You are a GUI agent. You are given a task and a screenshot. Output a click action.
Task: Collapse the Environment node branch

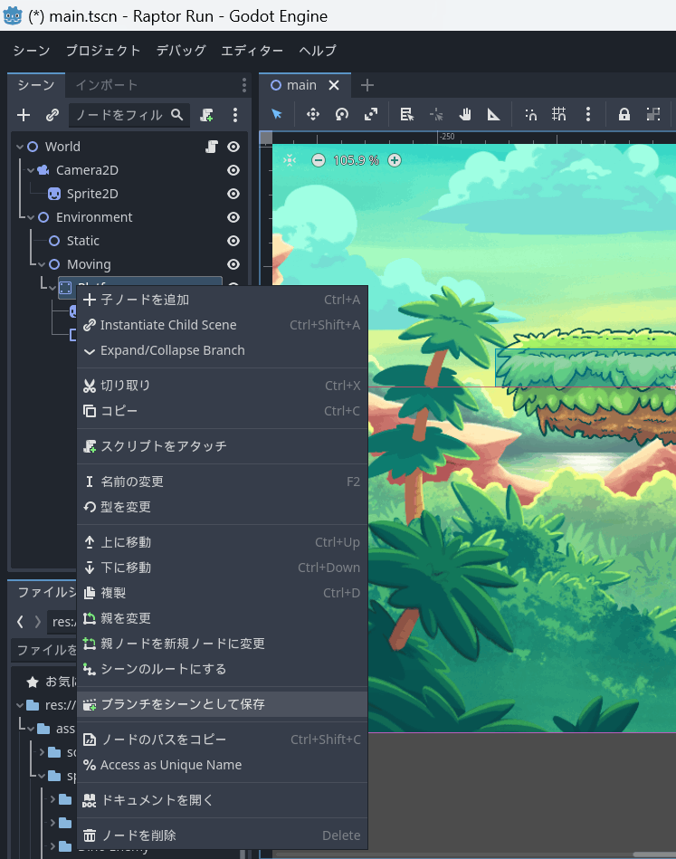(31, 217)
